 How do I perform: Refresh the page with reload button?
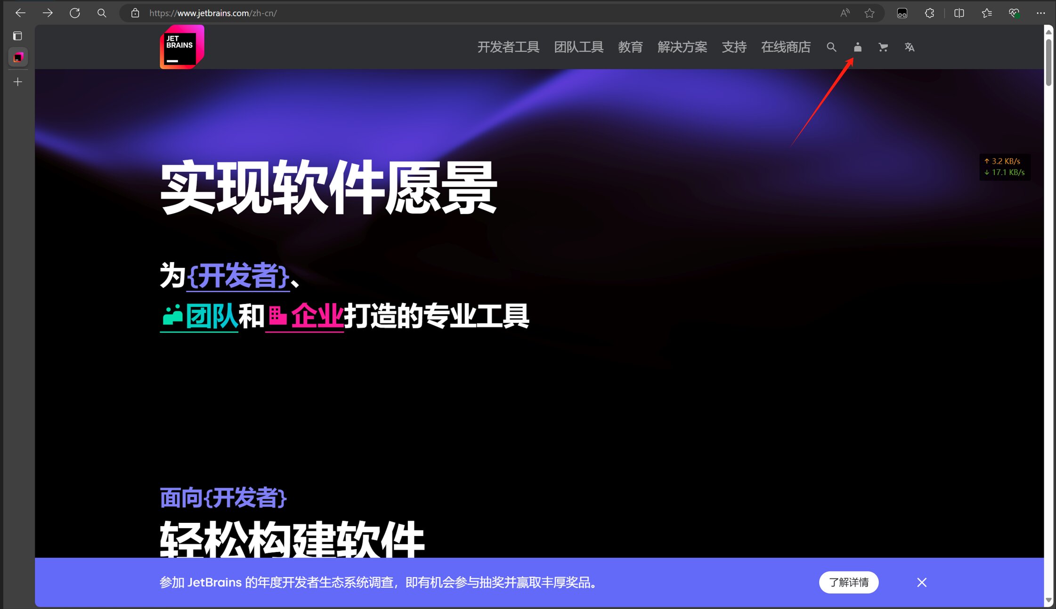(74, 13)
